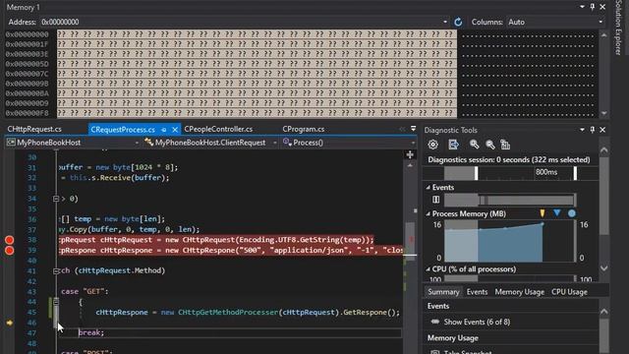Image resolution: width=629 pixels, height=354 pixels.
Task: Open the CPU Usage tab
Action: [x=569, y=292]
